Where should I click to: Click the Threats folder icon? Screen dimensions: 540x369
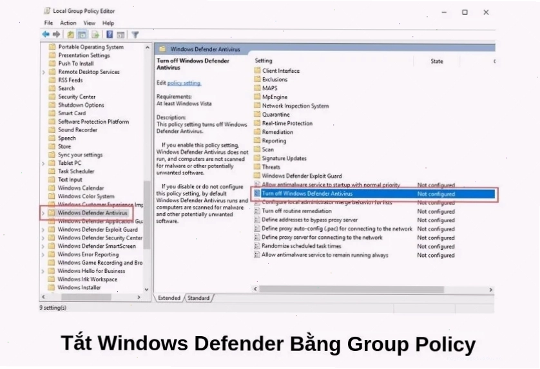[257, 167]
